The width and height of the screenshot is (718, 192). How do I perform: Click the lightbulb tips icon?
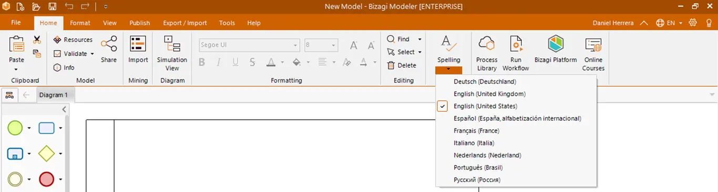point(709,23)
